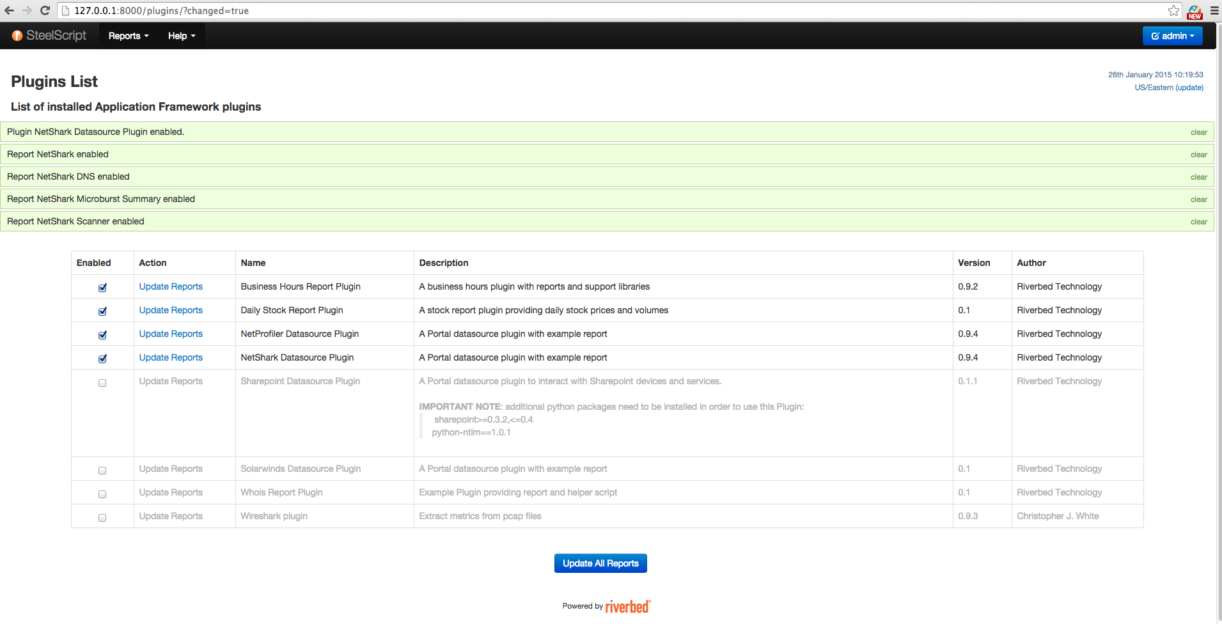
Task: Enable Whois Report Plugin checkbox
Action: pyautogui.click(x=102, y=494)
